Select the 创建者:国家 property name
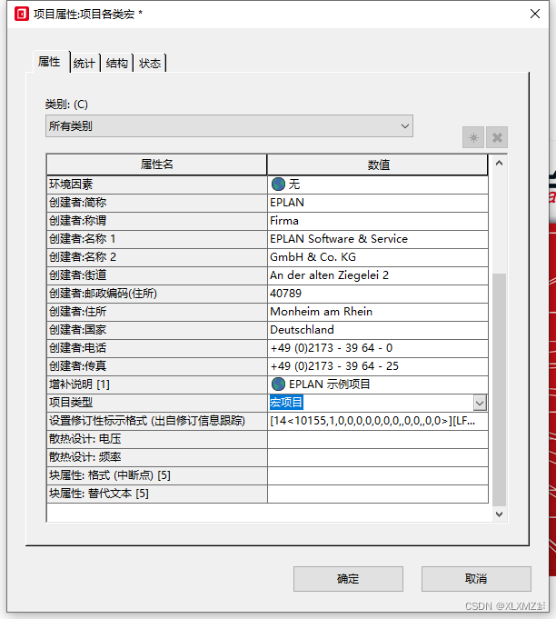This screenshot has height=619, width=556. point(156,330)
